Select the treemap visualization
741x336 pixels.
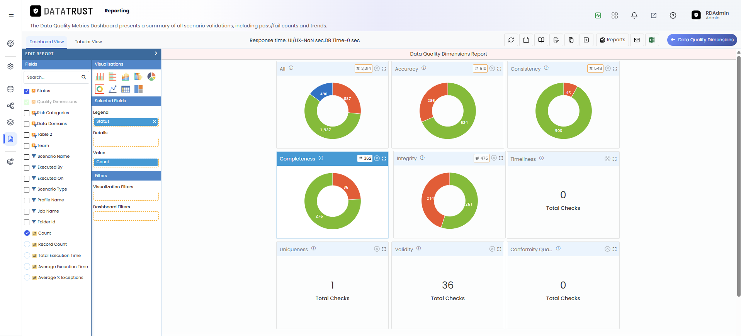pyautogui.click(x=138, y=89)
